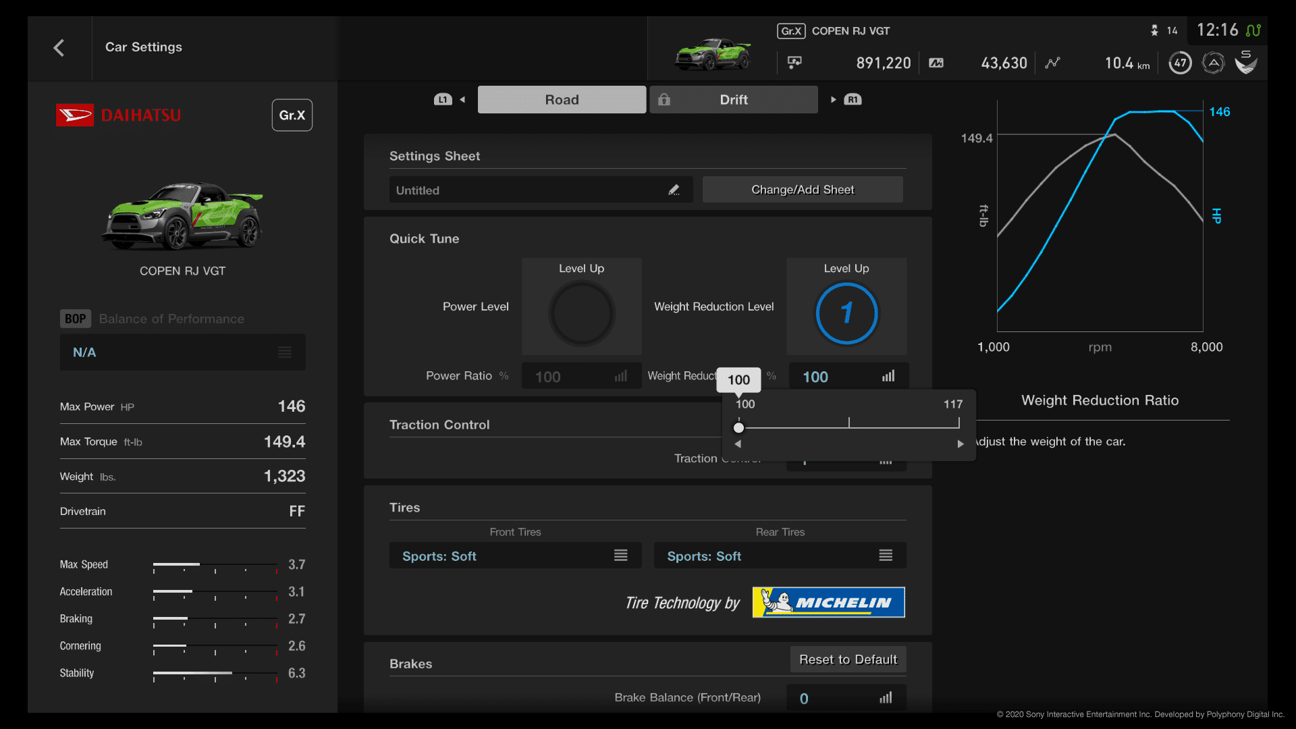The height and width of the screenshot is (729, 1296).
Task: Click the 8,000 rpm axis label
Action: click(1206, 347)
